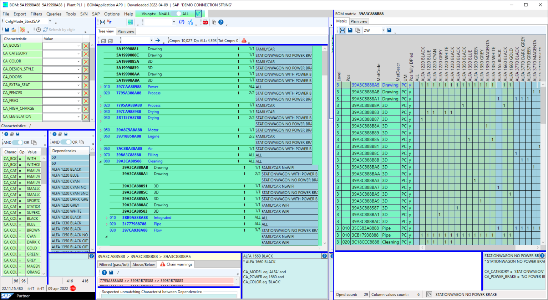Open saved configuration via folder icon
548x300 pixels.
13,30
